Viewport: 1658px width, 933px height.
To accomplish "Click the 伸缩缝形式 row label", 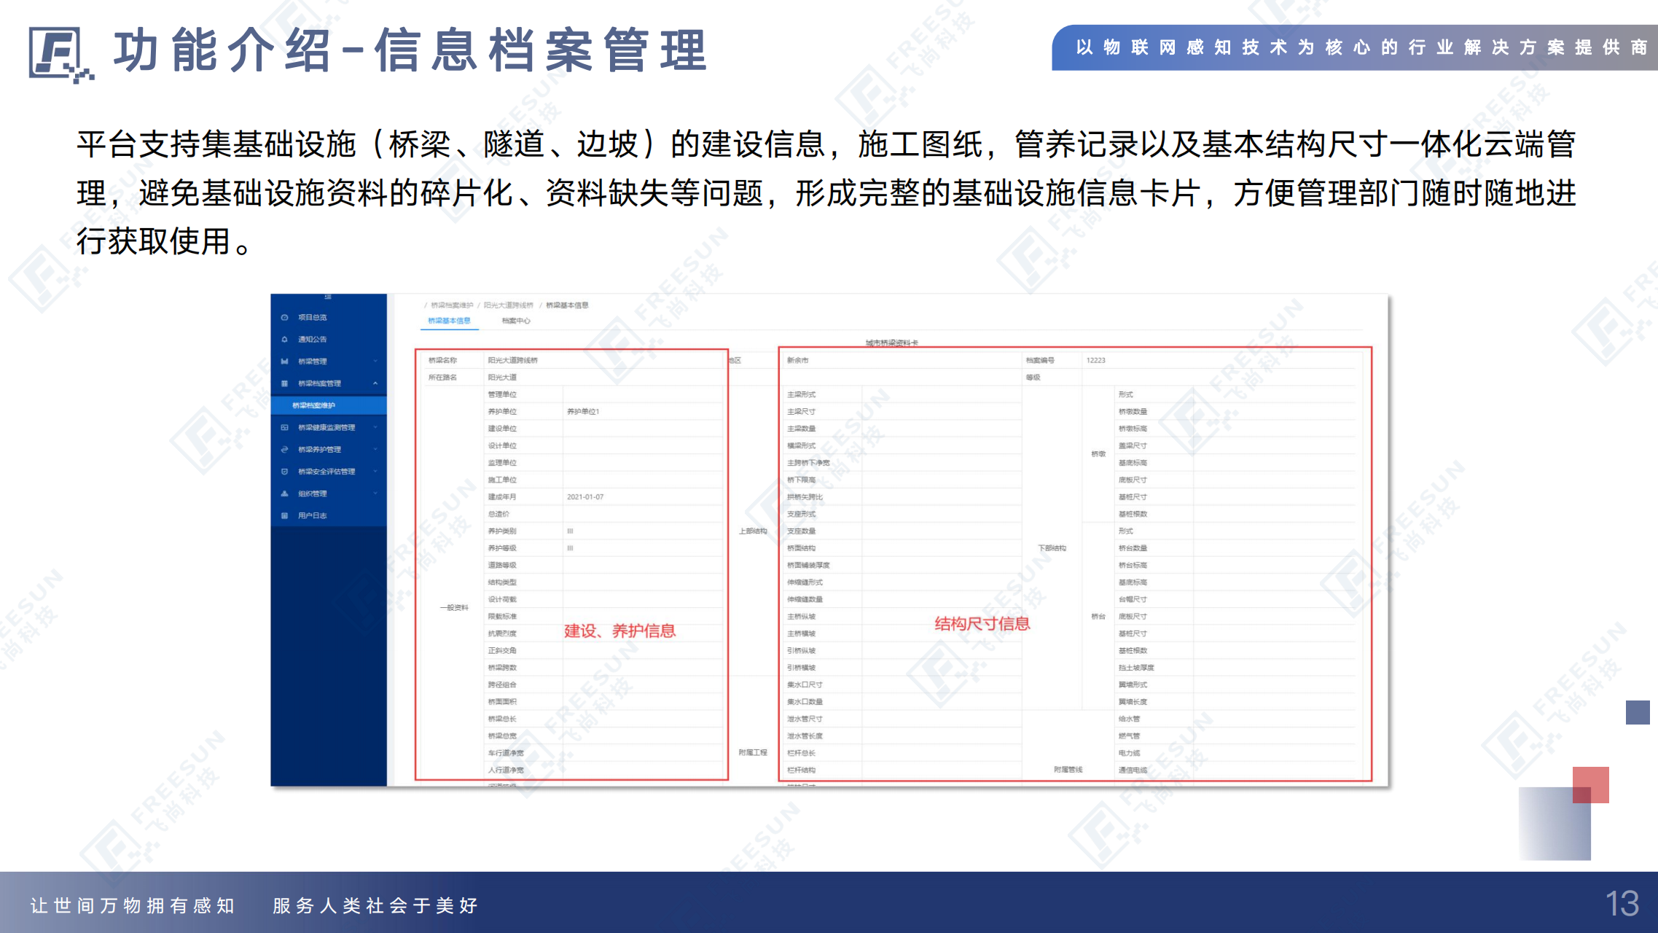I will (805, 582).
